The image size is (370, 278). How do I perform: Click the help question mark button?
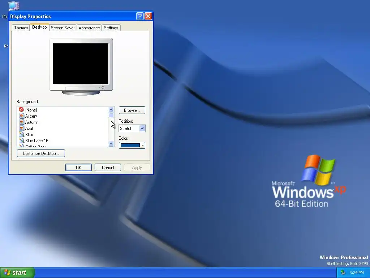click(x=140, y=16)
